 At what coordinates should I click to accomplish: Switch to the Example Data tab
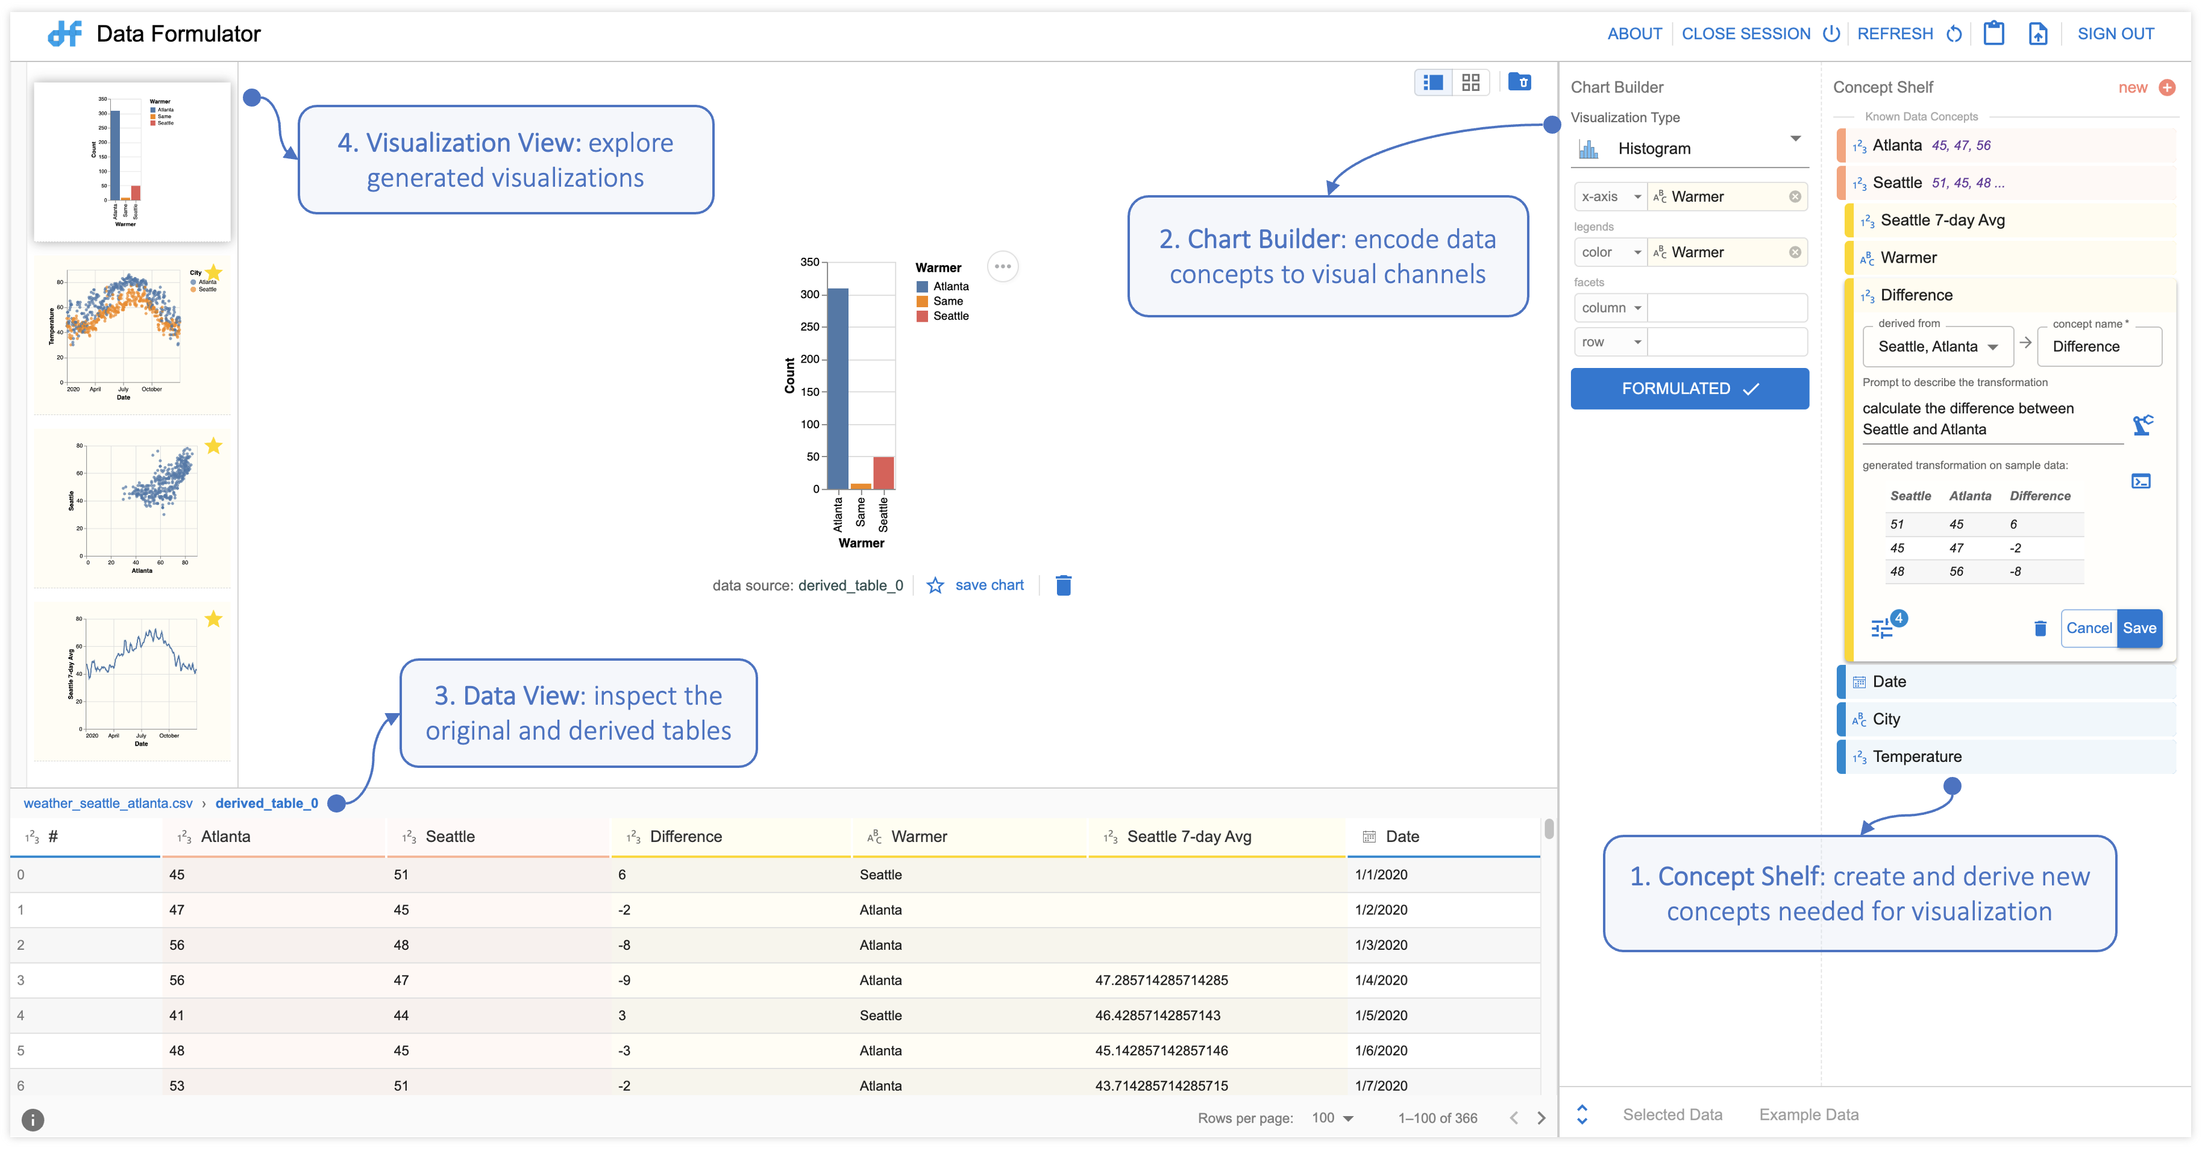coord(1808,1115)
